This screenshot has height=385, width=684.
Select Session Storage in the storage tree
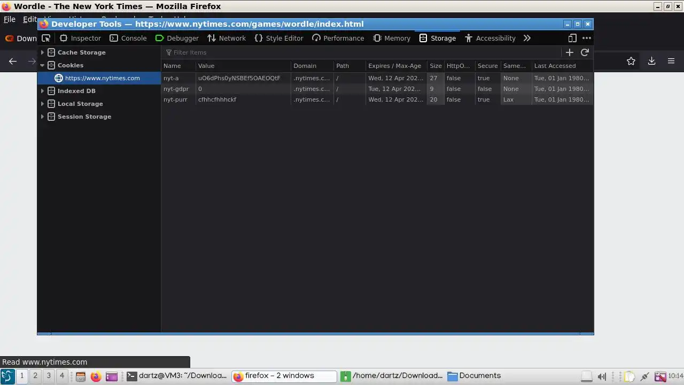tap(99, 117)
